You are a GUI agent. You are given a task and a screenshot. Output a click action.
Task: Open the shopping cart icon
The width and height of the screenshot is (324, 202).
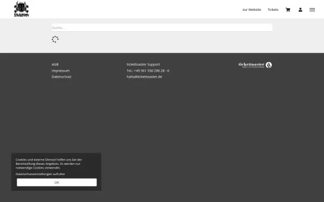[x=288, y=10]
